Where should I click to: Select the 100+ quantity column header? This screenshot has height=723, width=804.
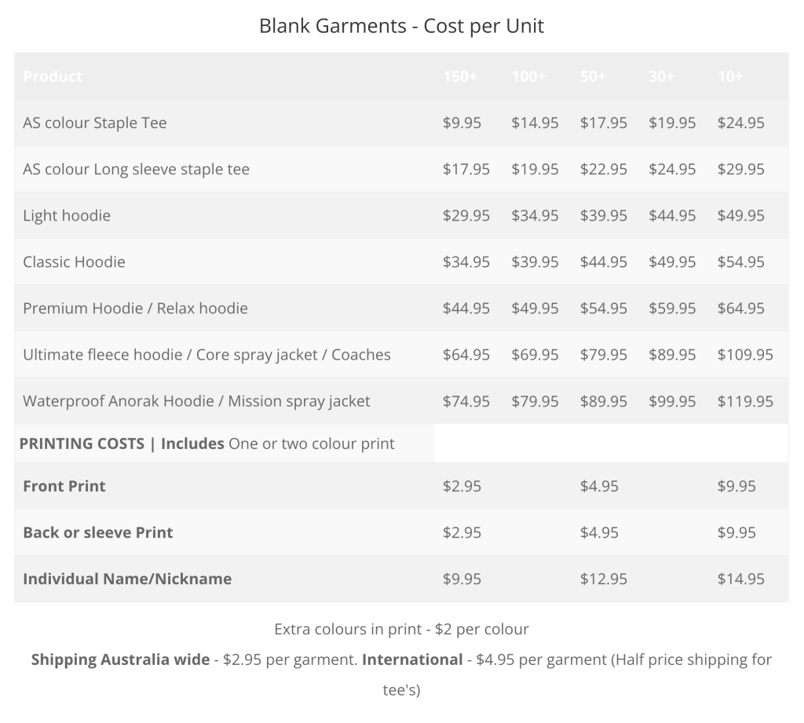click(x=528, y=76)
